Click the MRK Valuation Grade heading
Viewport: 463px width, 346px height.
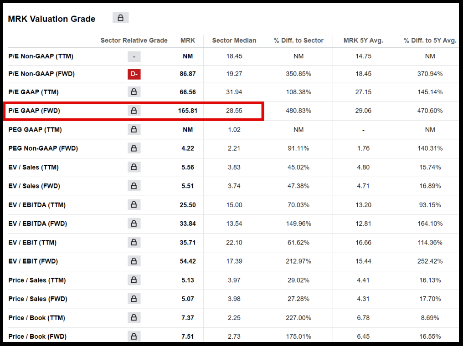pos(51,19)
